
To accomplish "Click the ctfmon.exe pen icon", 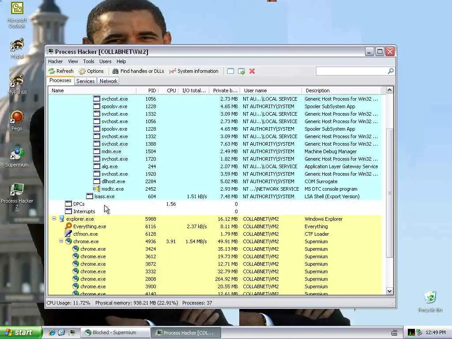I will click(x=68, y=234).
